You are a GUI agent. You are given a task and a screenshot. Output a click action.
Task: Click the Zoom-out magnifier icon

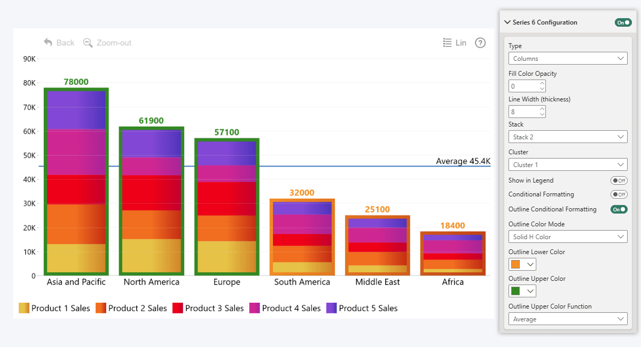(88, 43)
